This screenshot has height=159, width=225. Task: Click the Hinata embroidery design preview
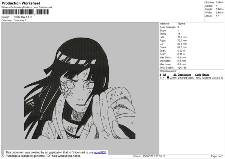(x=80, y=88)
